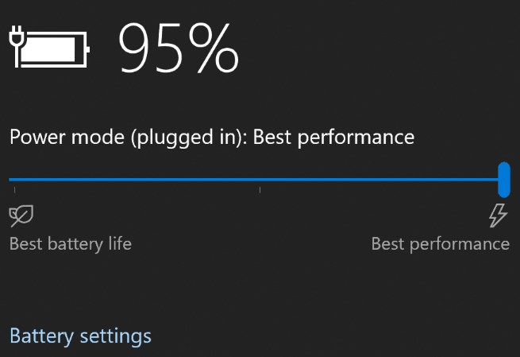Image resolution: width=520 pixels, height=357 pixels.
Task: Click the leaf battery saver icon
Action: click(21, 215)
